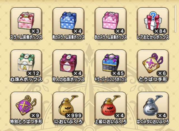Screen dimensions: 179x131
Task: Click the ×45 quantity badge
Action: pyautogui.click(x=117, y=73)
